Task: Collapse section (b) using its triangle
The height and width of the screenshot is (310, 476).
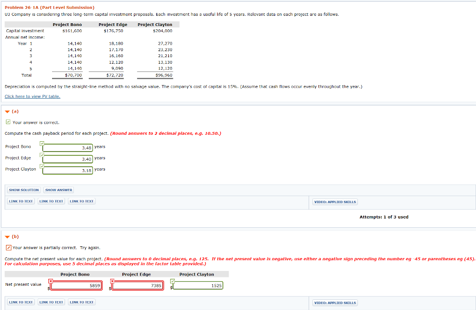Action: (x=7, y=237)
